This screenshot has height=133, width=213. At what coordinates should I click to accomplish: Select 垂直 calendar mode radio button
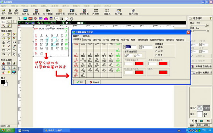(156, 55)
